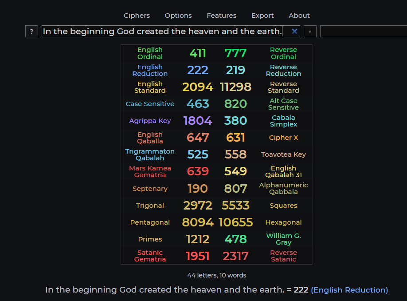Click the Case Sensitive cipher label
The image size is (407, 301).
coord(150,104)
